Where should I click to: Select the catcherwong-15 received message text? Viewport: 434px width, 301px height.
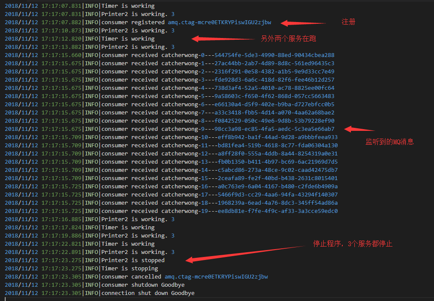(x=219, y=178)
